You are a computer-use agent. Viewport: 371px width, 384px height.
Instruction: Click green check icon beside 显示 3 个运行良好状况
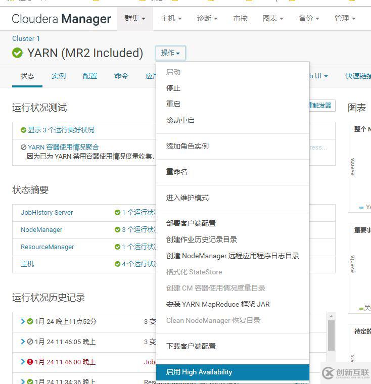[x=24, y=130]
